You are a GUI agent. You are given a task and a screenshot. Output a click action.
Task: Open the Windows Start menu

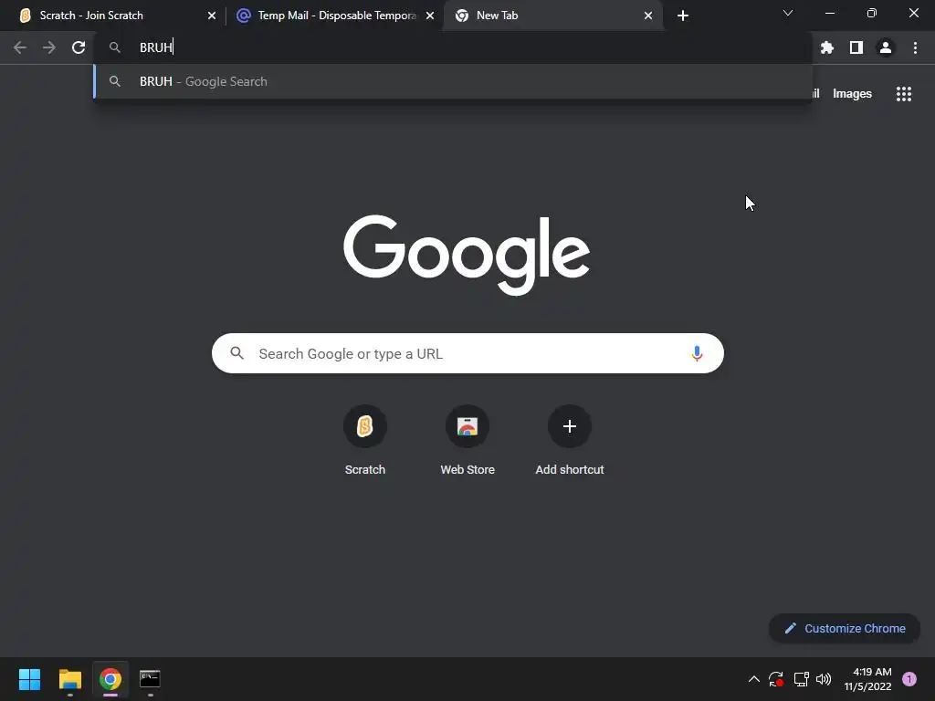pyautogui.click(x=29, y=679)
